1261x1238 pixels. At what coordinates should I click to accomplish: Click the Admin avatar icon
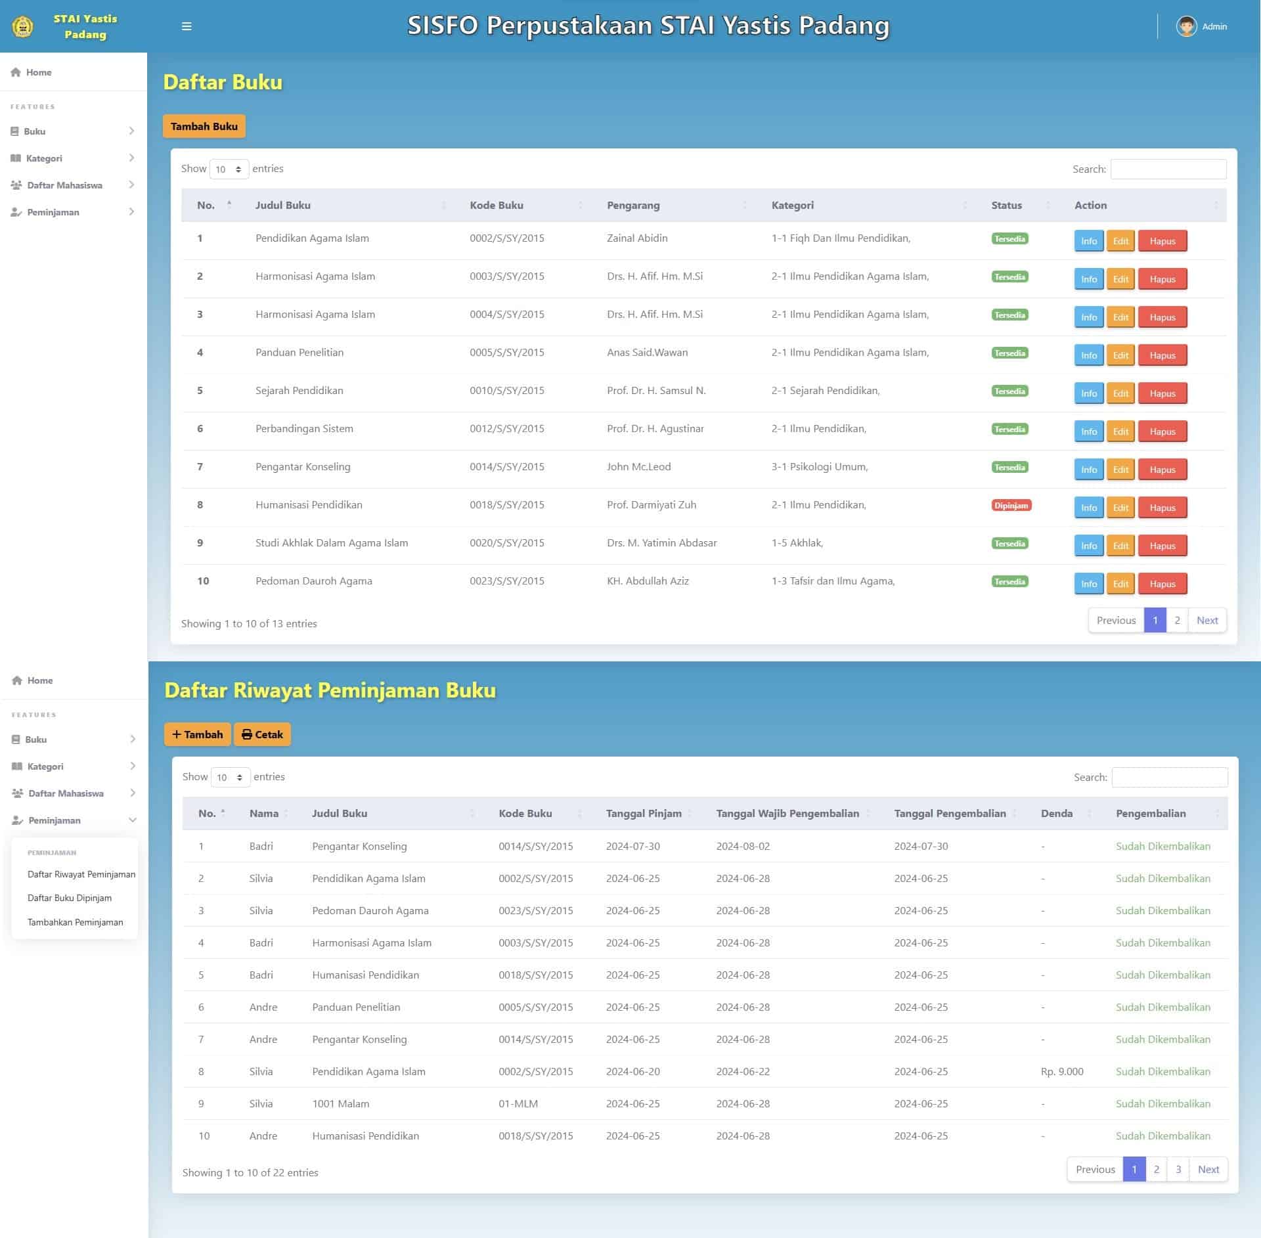[x=1186, y=26]
